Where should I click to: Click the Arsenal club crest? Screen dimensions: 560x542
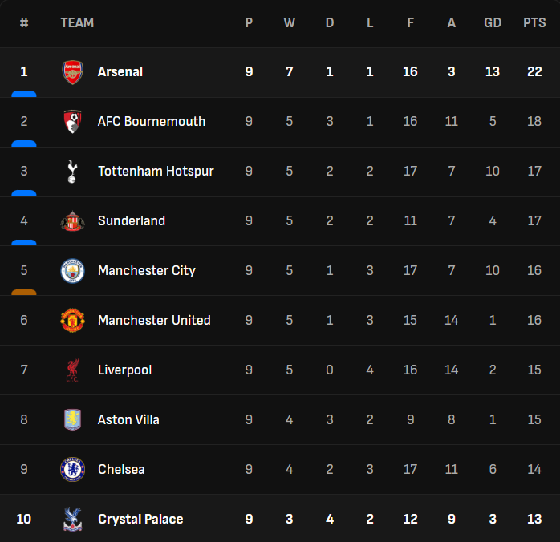click(x=72, y=72)
